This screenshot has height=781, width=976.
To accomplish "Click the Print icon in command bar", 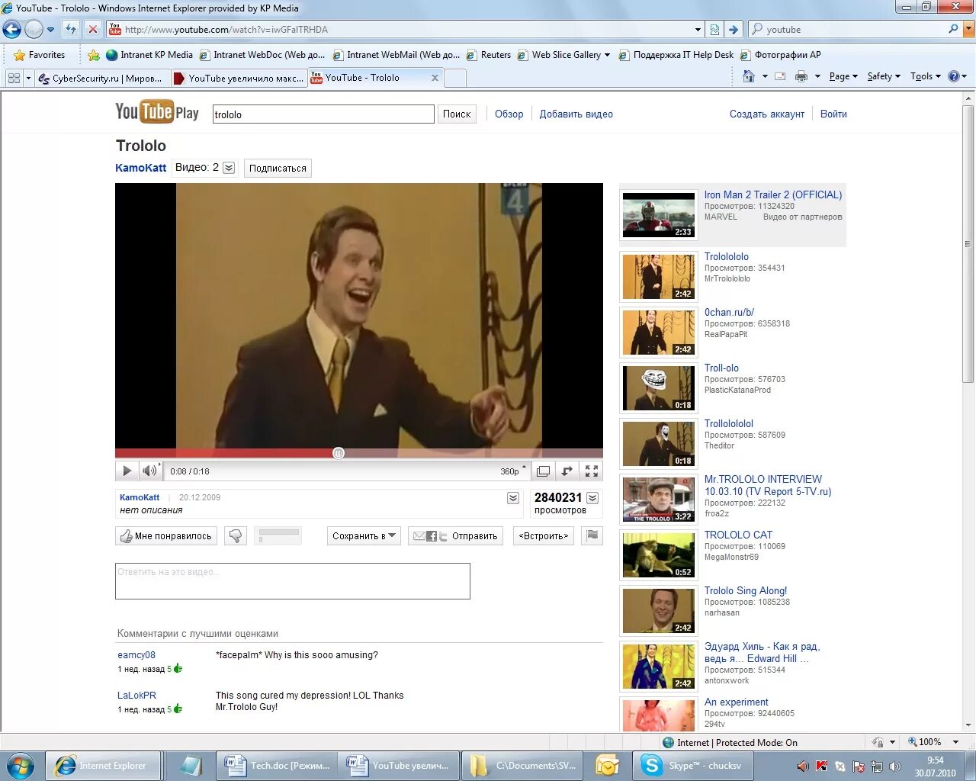I will pyautogui.click(x=801, y=76).
